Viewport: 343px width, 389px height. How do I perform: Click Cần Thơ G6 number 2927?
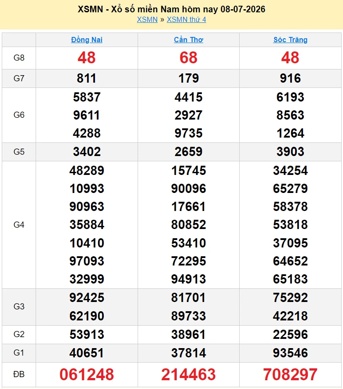(189, 115)
